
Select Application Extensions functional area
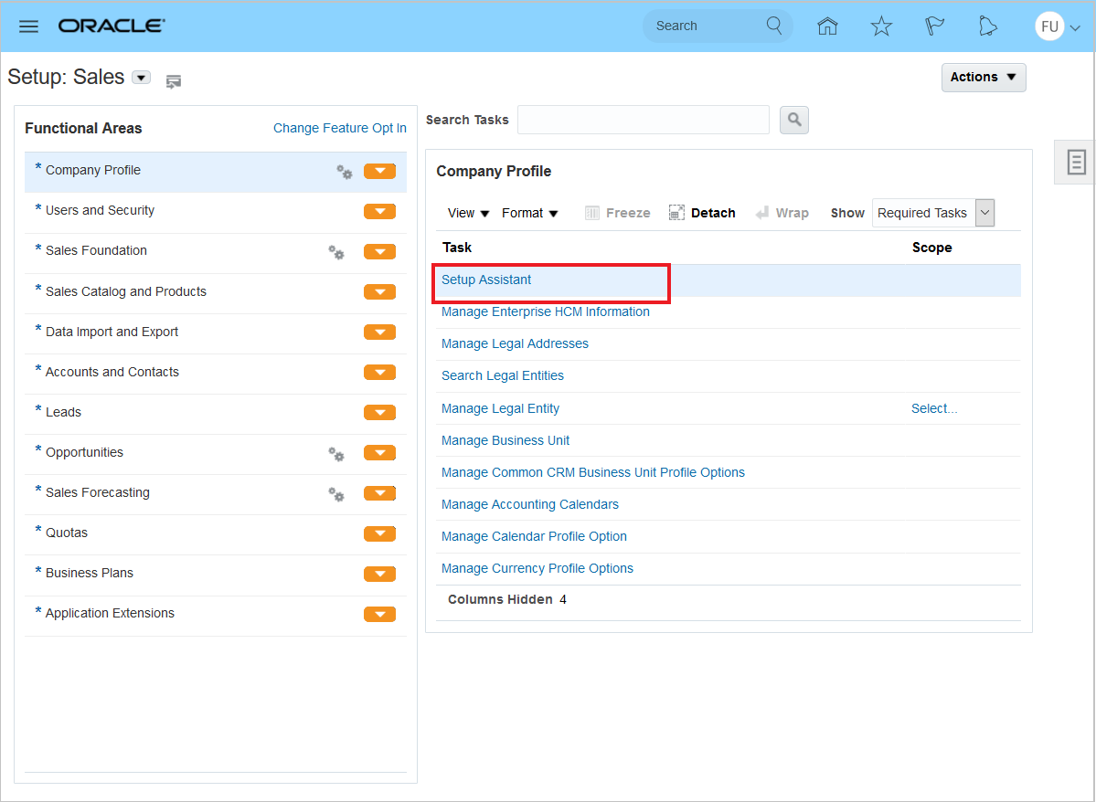point(110,614)
